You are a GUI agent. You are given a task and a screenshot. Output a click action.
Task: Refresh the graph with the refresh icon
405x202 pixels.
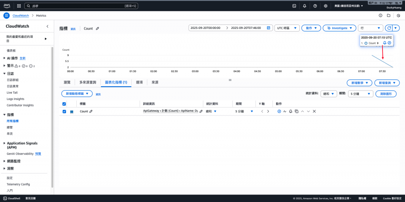tap(388, 28)
